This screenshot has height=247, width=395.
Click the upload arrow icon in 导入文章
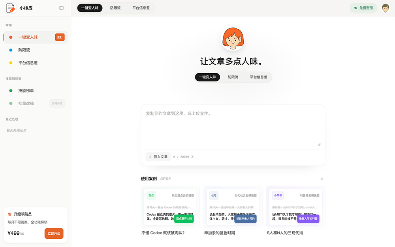[x=150, y=157]
